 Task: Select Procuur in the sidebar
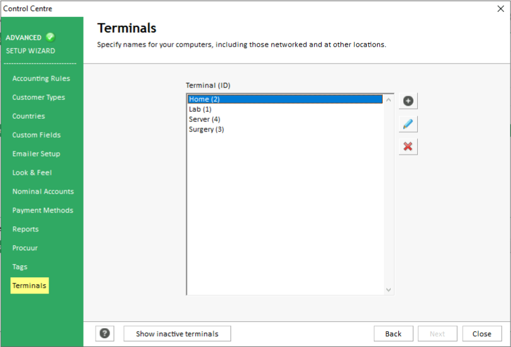coord(25,248)
